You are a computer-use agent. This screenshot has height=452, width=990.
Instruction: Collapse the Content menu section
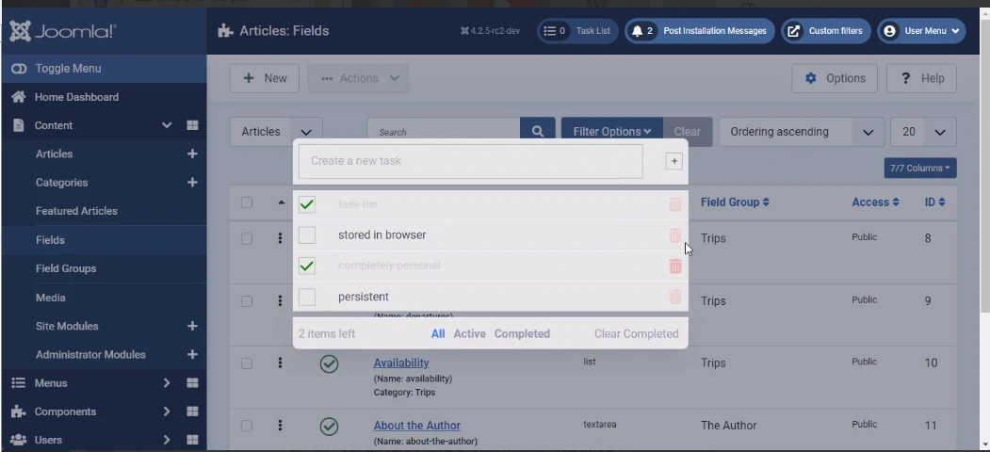[x=167, y=125]
